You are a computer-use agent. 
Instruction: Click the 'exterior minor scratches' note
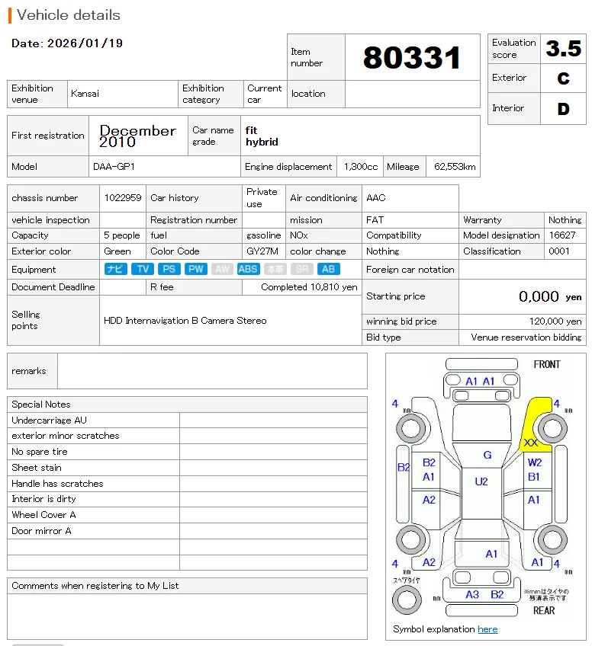65,436
